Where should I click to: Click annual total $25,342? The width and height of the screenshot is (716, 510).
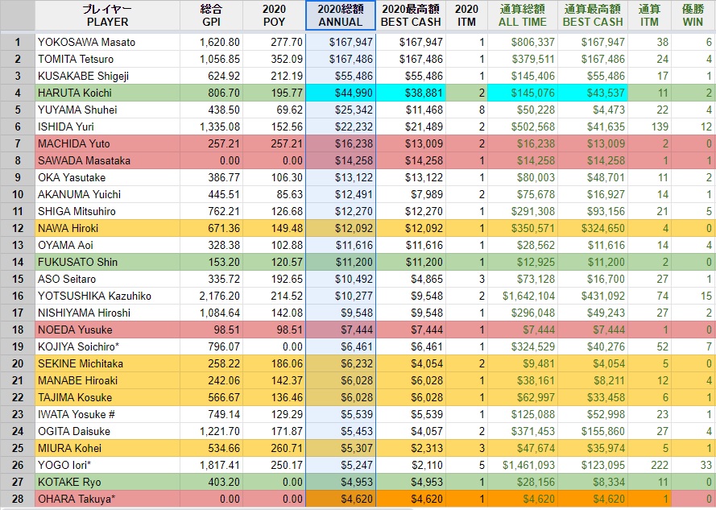pos(341,110)
